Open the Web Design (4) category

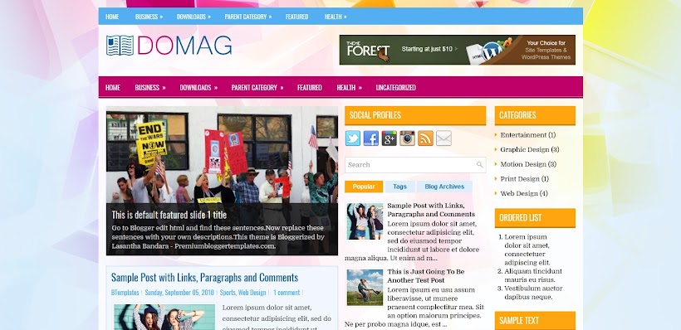[524, 193]
